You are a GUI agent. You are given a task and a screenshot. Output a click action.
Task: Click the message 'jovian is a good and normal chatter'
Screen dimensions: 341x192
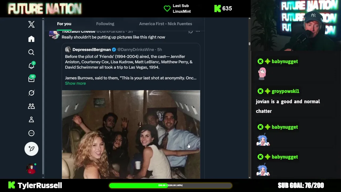tap(288, 106)
